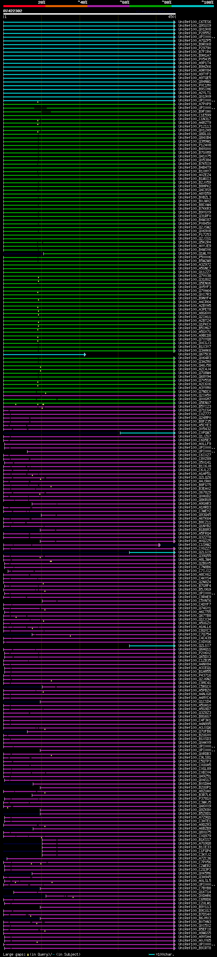Image resolution: width=217 pixels, height=957 pixels.
Task: Click label UniRef100_P0C1M0
Action: pyautogui.click(x=195, y=86)
